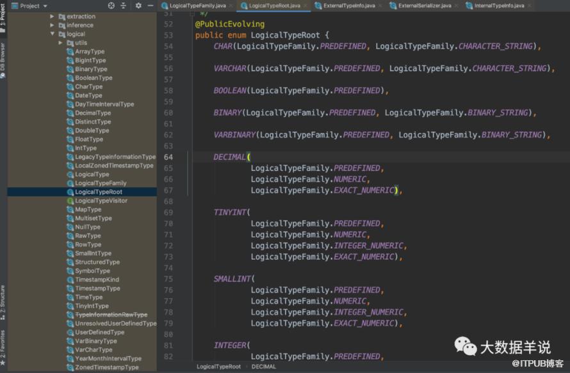Hide the Project panel with minus icon
The image size is (570, 373).
[x=150, y=6]
